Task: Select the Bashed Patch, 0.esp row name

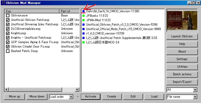Action: (24, 51)
